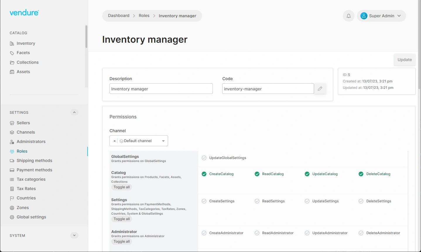Viewport: 421px width, 252px height.
Task: Select the Facets catalog item
Action: [x=23, y=53]
